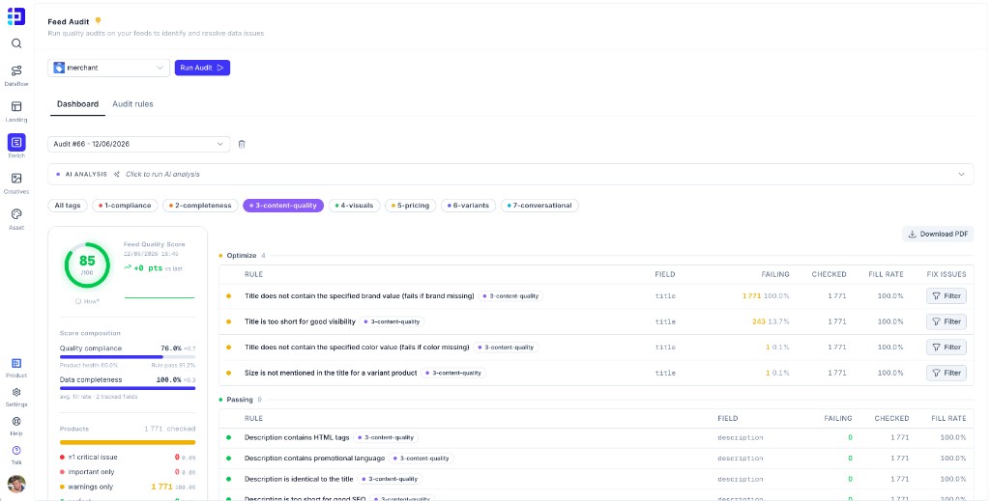Filter the title too short rule

point(946,321)
